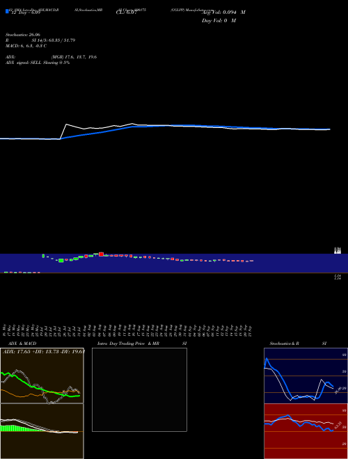348x459 pixels.
Task: Click the "ADX signal: SELL" text line
Action: tap(38, 63)
